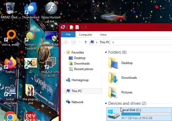172x121 pixels.
Task: Open the recent locations dropdown arrow
Action: coord(80,42)
